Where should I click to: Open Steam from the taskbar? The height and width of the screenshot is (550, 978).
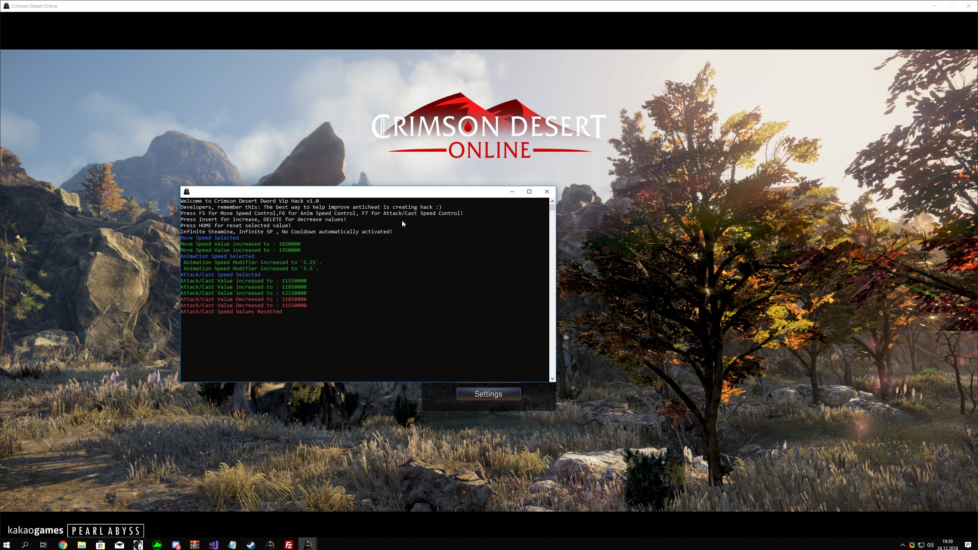click(x=251, y=545)
